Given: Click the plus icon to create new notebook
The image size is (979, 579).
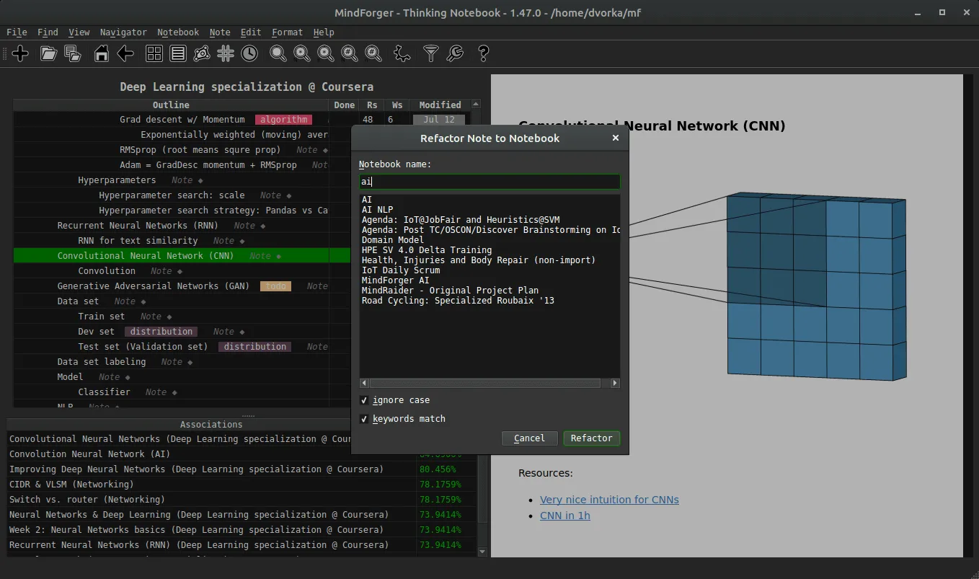Looking at the screenshot, I should tap(20, 53).
